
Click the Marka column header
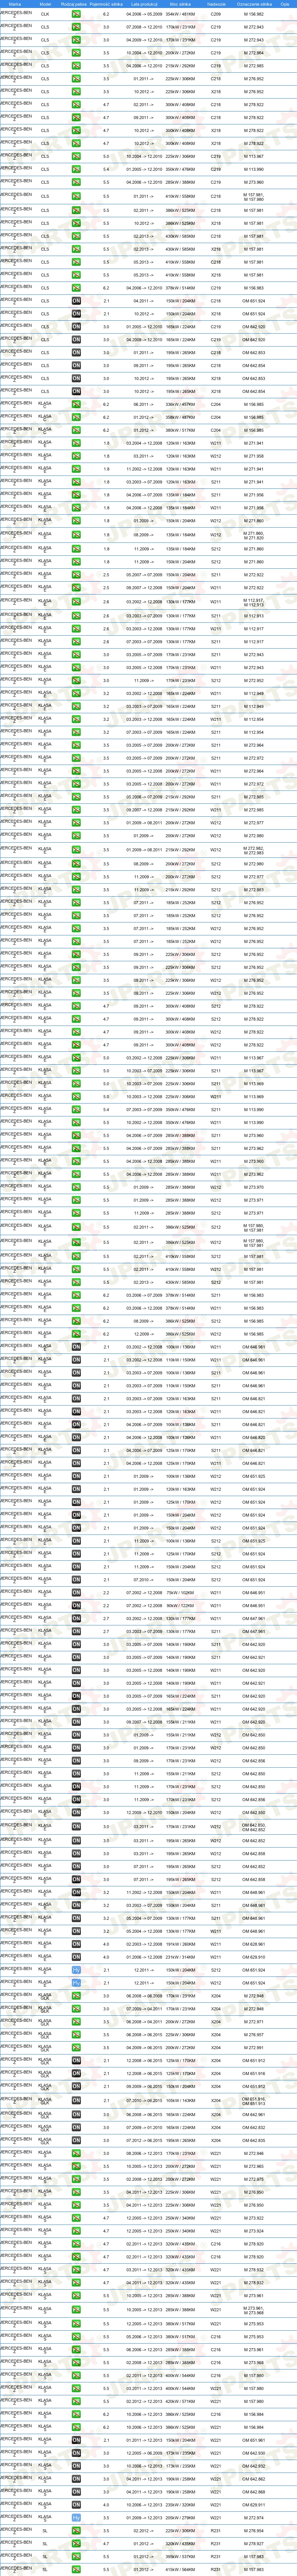point(15,4)
